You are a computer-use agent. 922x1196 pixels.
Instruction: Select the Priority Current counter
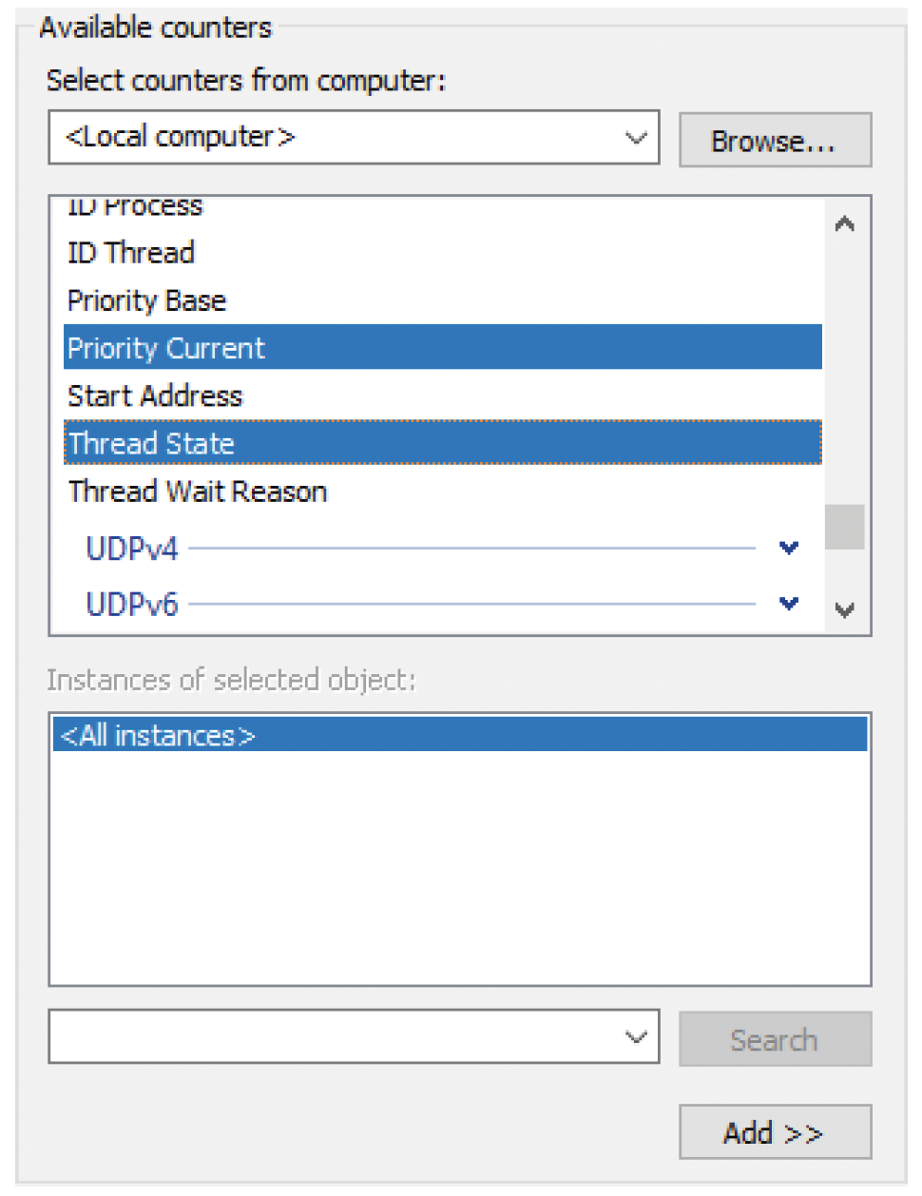tap(166, 348)
